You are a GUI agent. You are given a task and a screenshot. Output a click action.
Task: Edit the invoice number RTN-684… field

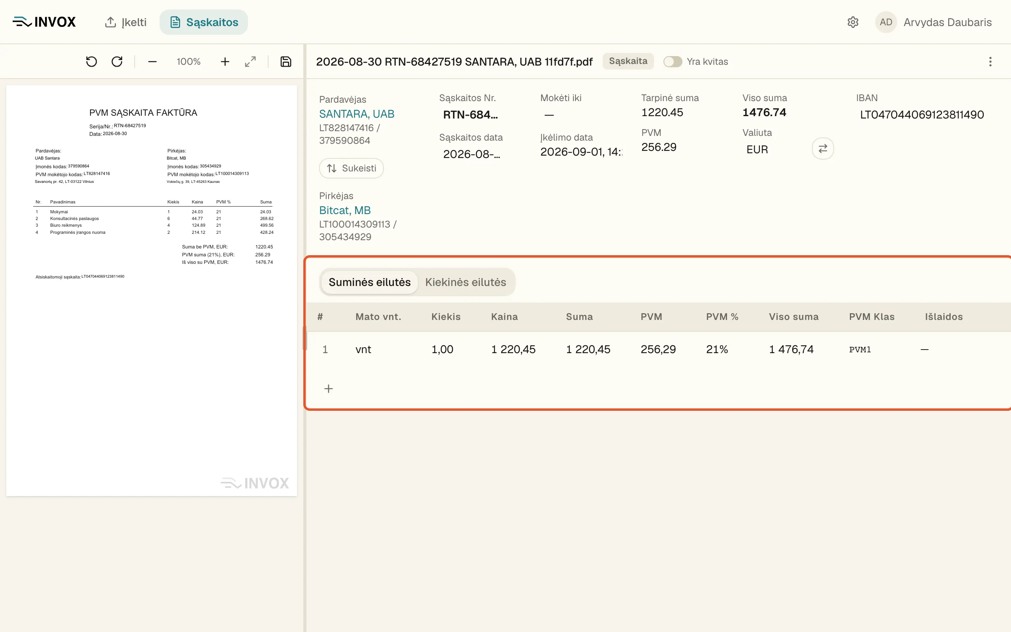(470, 115)
